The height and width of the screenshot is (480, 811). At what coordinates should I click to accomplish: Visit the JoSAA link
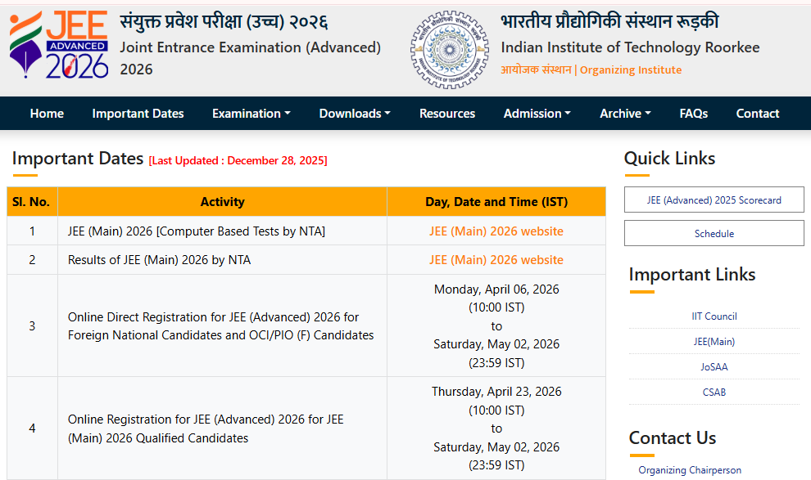(714, 366)
